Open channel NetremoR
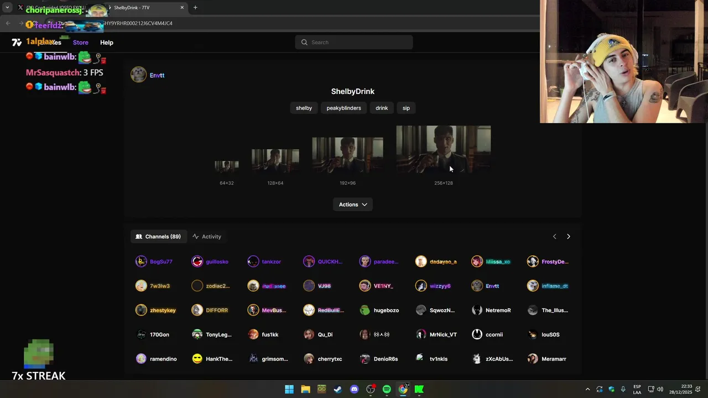 pyautogui.click(x=491, y=310)
